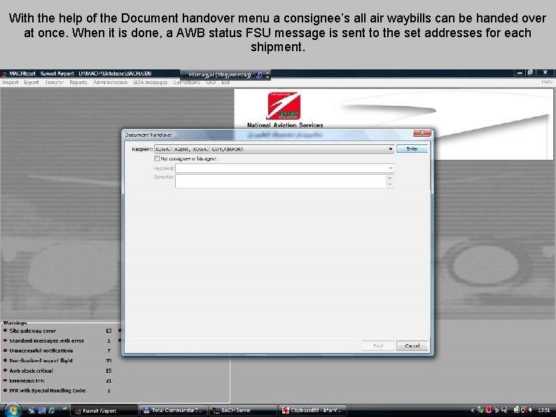Tick Not consignee or his agent checkbox
The width and height of the screenshot is (556, 417).
(157, 158)
